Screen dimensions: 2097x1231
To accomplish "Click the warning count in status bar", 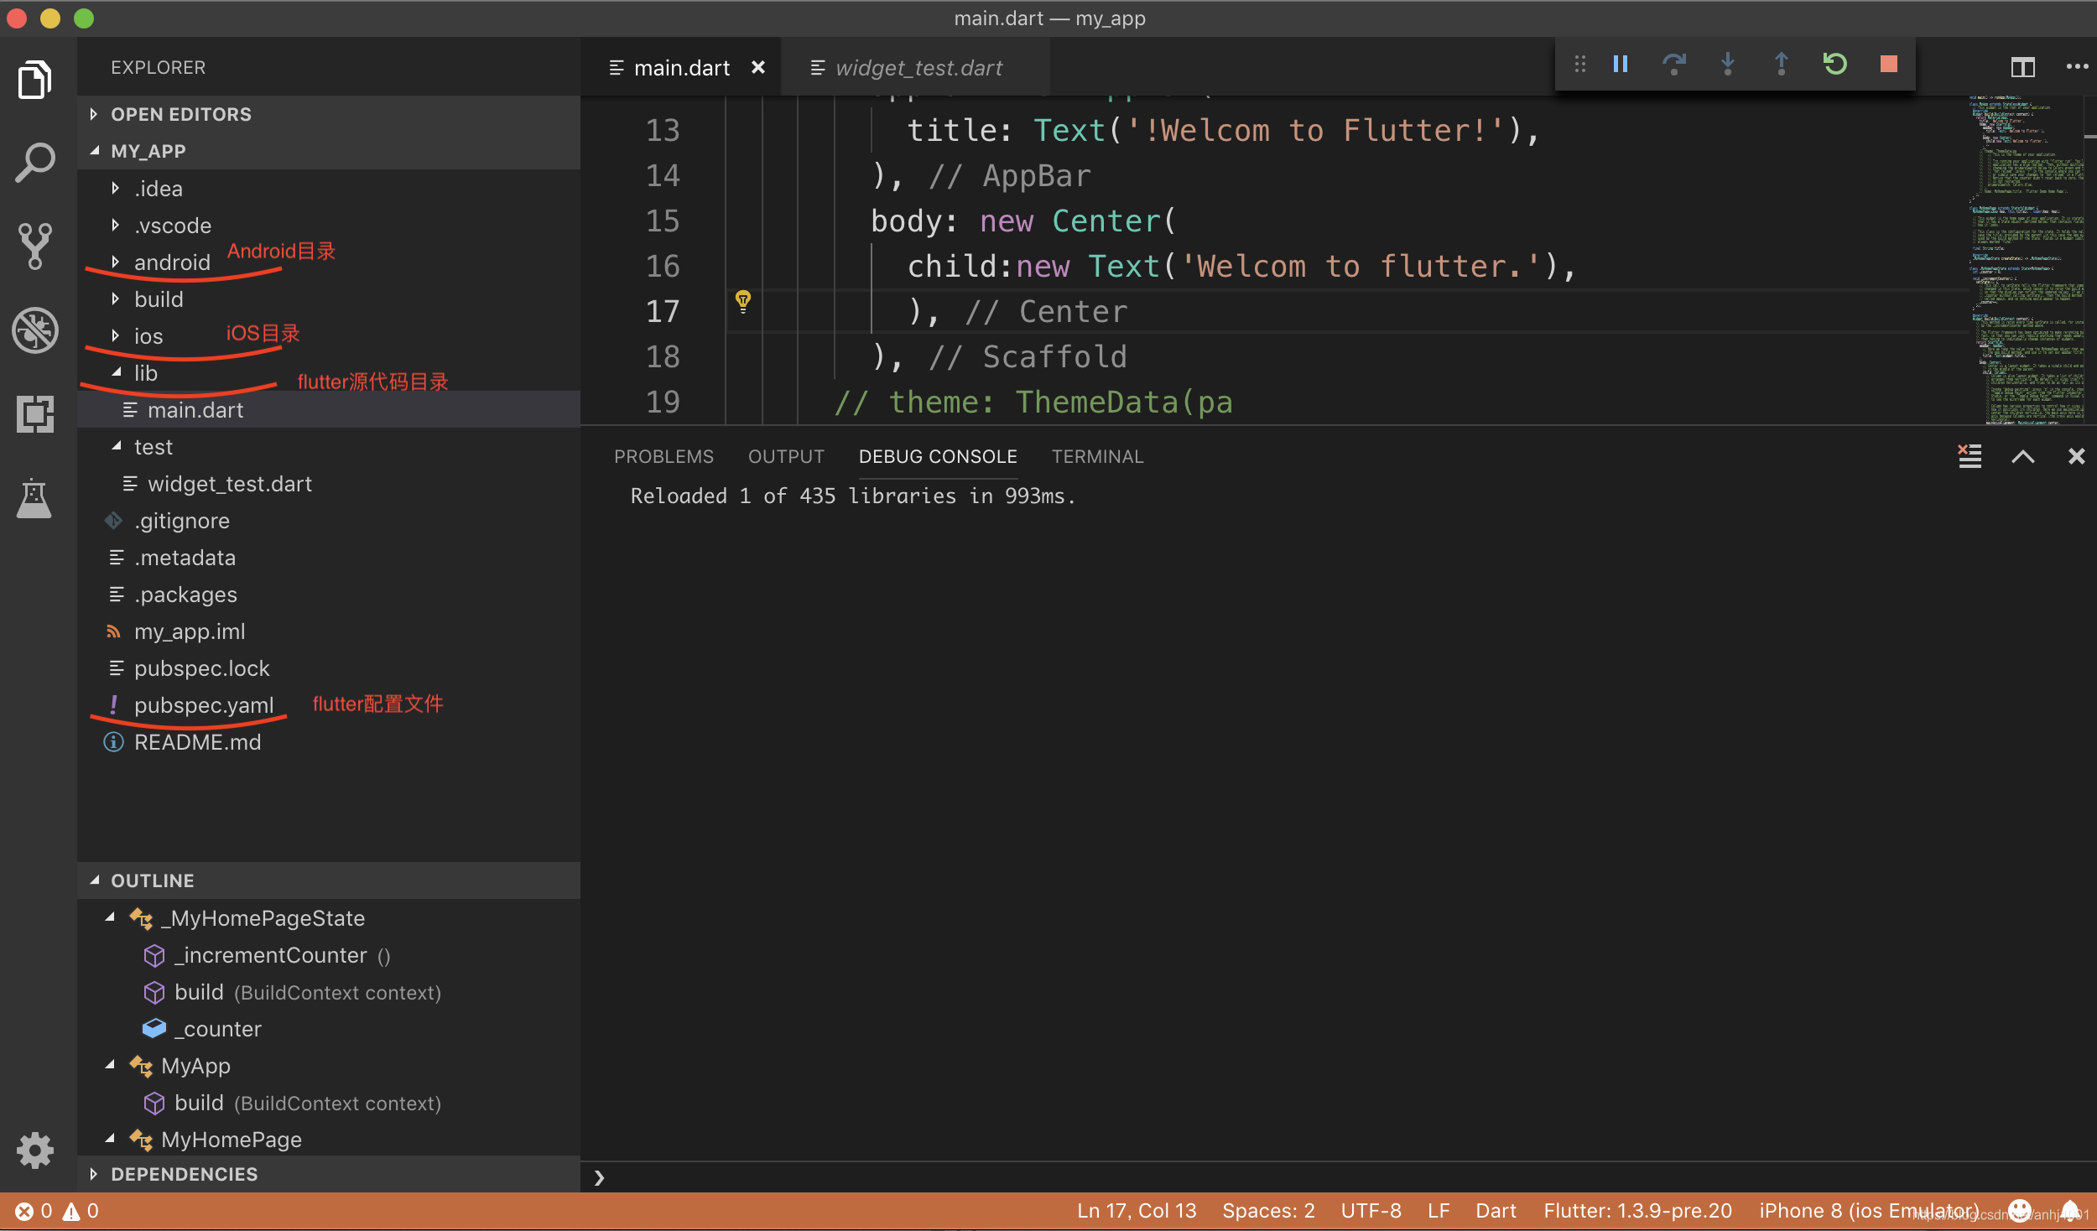I will tap(81, 1211).
